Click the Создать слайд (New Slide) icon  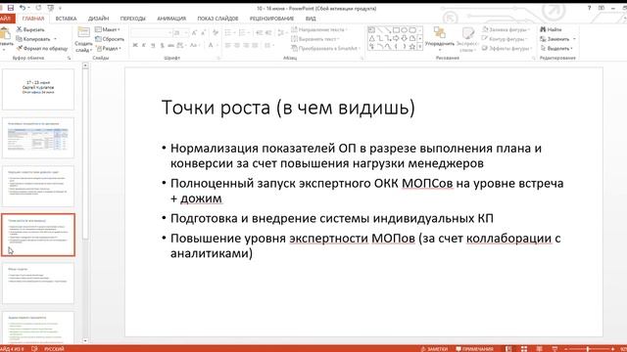[x=83, y=32]
